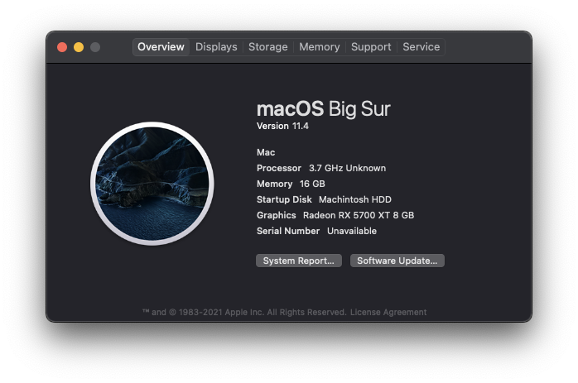Click the 1983-2021 Apple Inc. copyright text

click(x=244, y=313)
